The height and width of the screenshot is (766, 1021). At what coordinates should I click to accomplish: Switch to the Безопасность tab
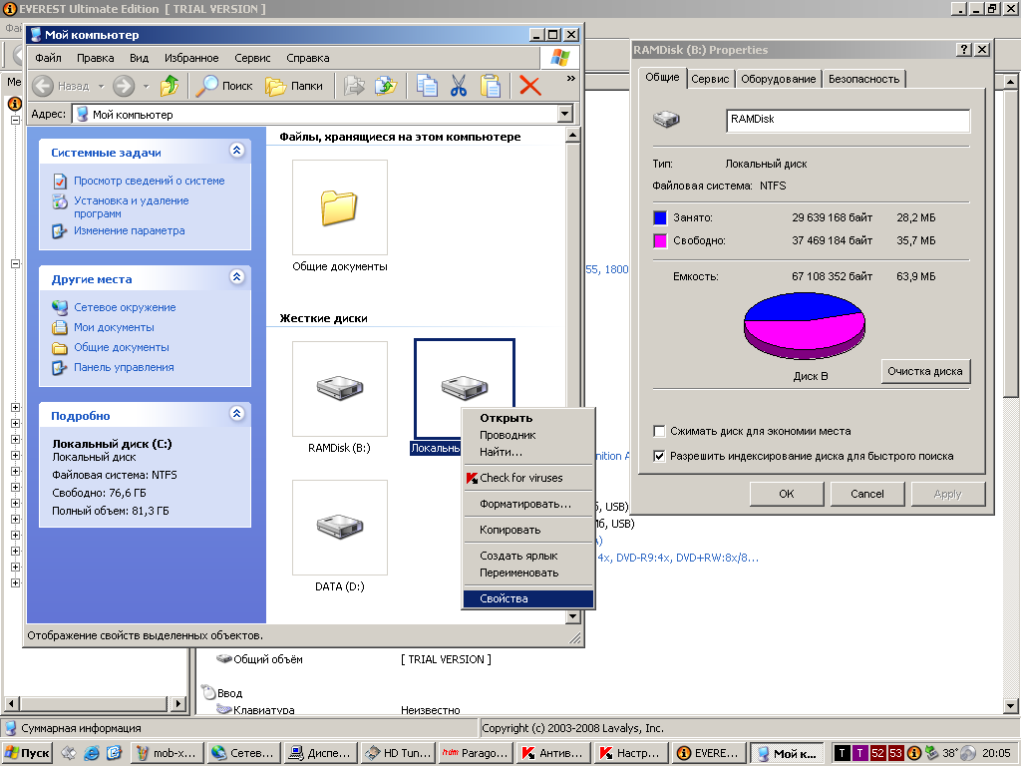[863, 79]
